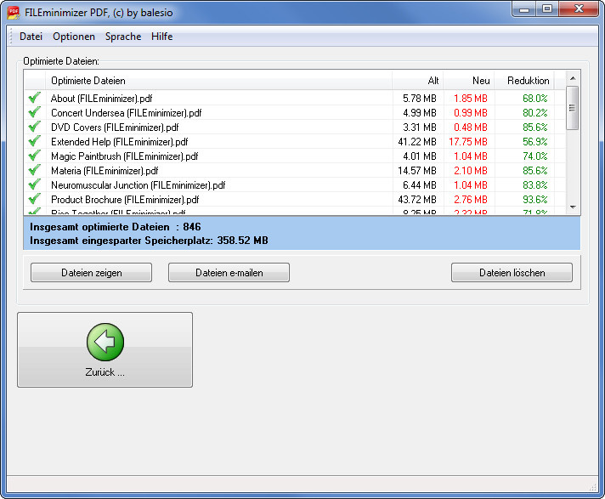Viewport: 605px width, 499px height.
Task: Click reduction value 83.8%
Action: tap(535, 184)
